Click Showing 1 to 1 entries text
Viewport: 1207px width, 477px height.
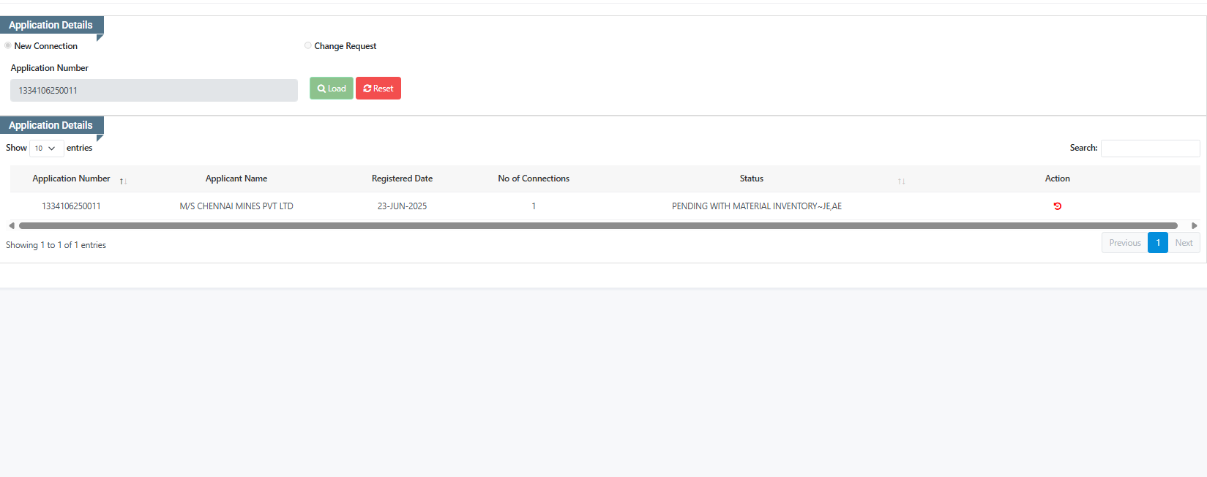(x=56, y=245)
